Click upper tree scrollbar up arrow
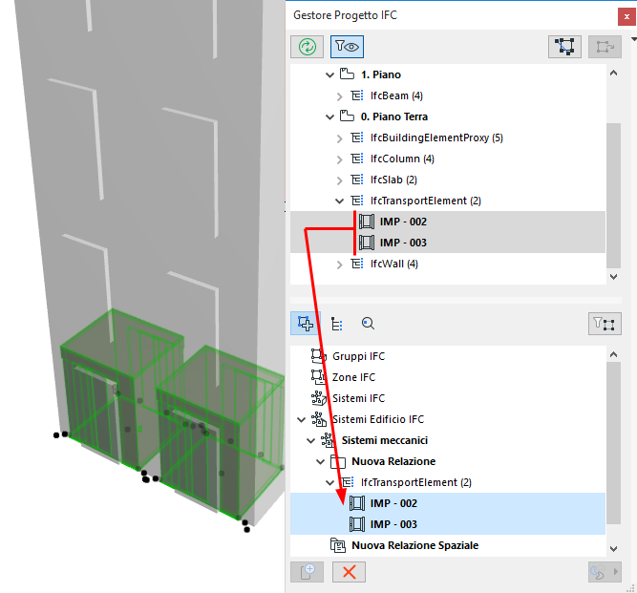 point(613,74)
